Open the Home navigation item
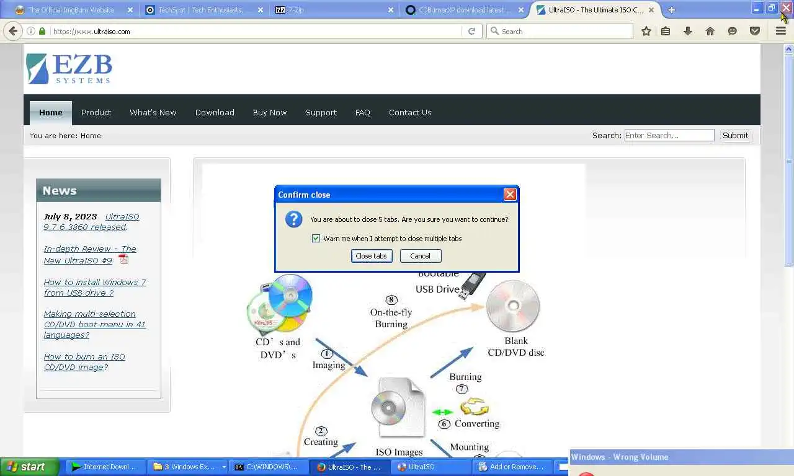This screenshot has width=794, height=476. click(51, 112)
